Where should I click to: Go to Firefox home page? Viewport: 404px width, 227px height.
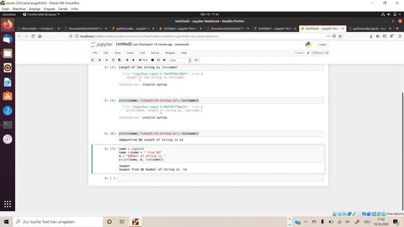point(40,37)
